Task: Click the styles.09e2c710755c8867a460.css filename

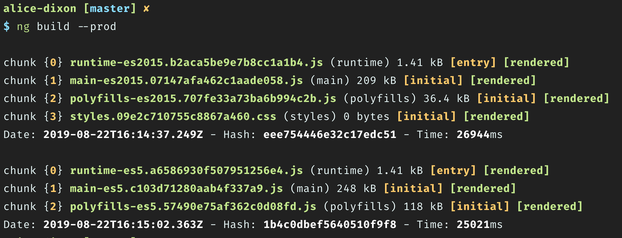Action: pyautogui.click(x=173, y=117)
